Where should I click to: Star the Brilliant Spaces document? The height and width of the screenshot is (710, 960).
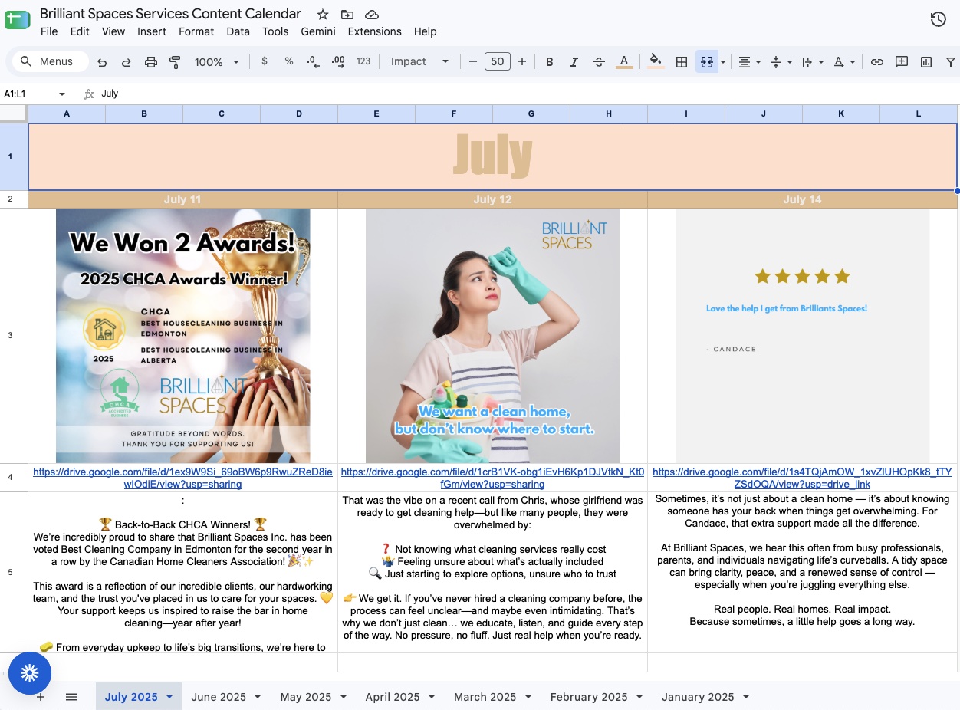[323, 15]
